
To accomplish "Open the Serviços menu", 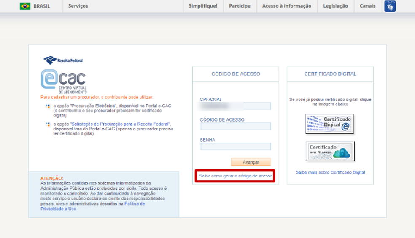I will click(x=78, y=6).
